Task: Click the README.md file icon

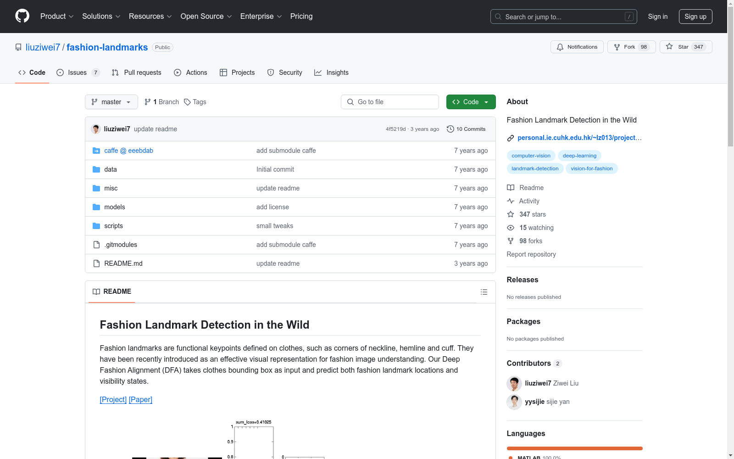Action: [96, 263]
